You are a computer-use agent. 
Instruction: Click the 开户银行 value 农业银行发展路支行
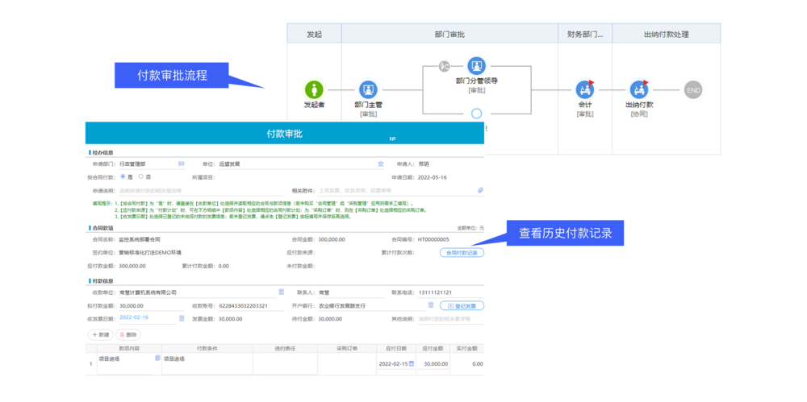tap(341, 305)
